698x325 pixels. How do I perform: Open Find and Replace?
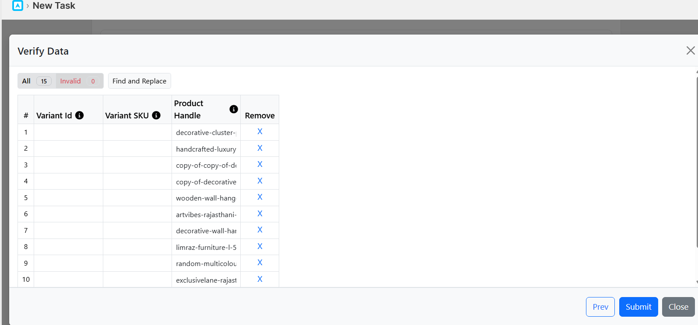[x=139, y=81]
